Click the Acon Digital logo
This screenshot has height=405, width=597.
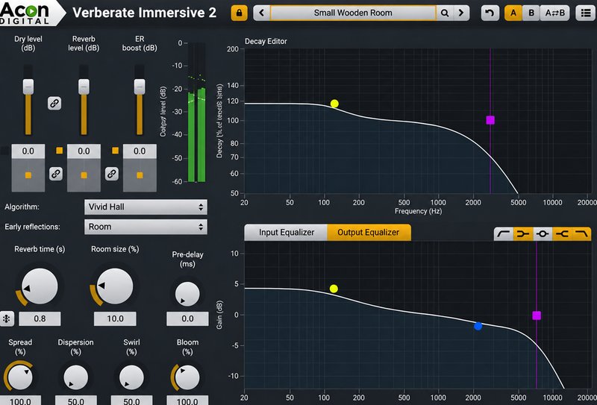(x=28, y=13)
